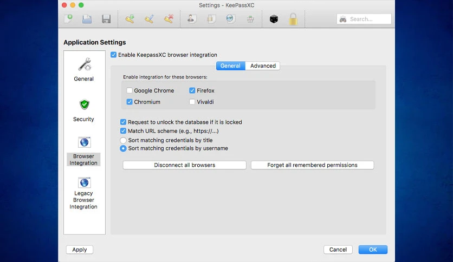
Task: Switch to the General tab
Action: 230,66
